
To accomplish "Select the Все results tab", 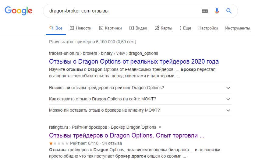I will (x=56, y=28).
